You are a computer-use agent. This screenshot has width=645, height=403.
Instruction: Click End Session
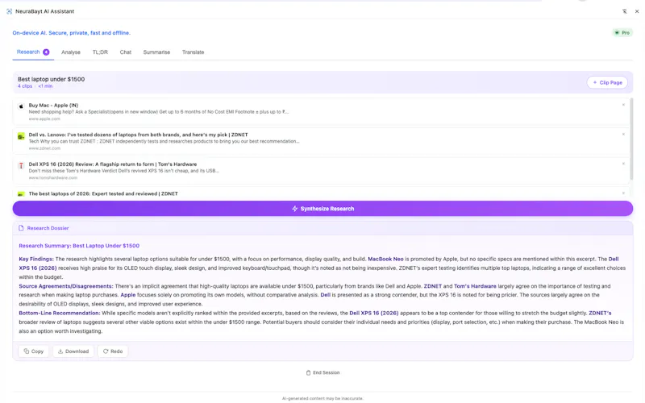point(323,372)
